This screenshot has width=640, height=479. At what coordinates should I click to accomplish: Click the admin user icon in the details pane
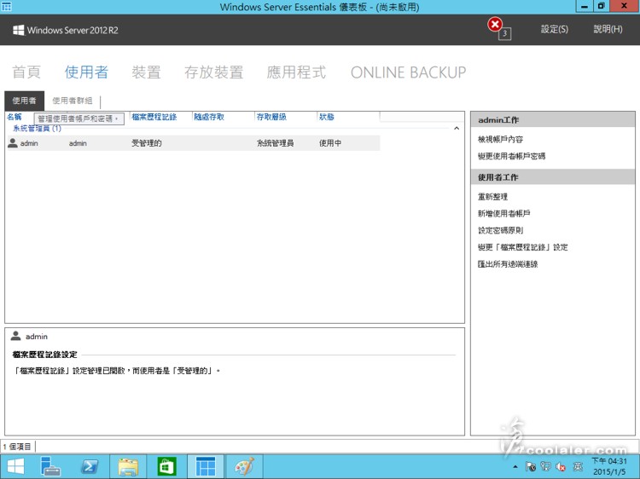[x=16, y=336]
